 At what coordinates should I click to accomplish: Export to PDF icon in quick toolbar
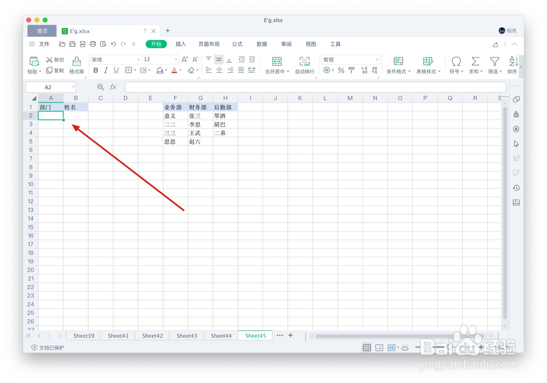tap(83, 44)
